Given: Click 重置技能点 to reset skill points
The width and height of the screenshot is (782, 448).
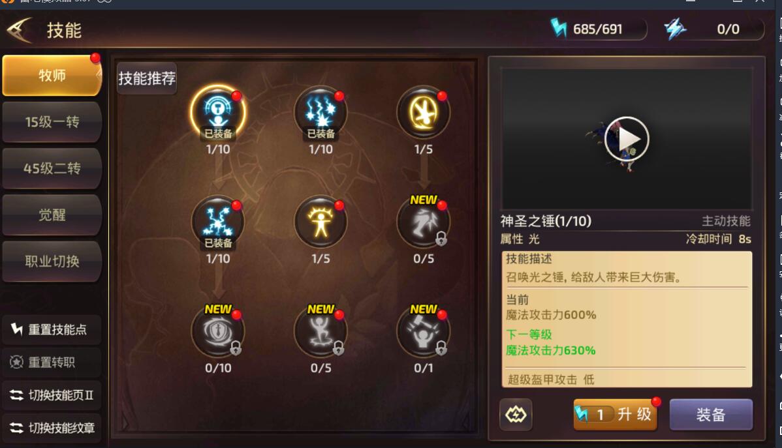Looking at the screenshot, I should click(52, 329).
